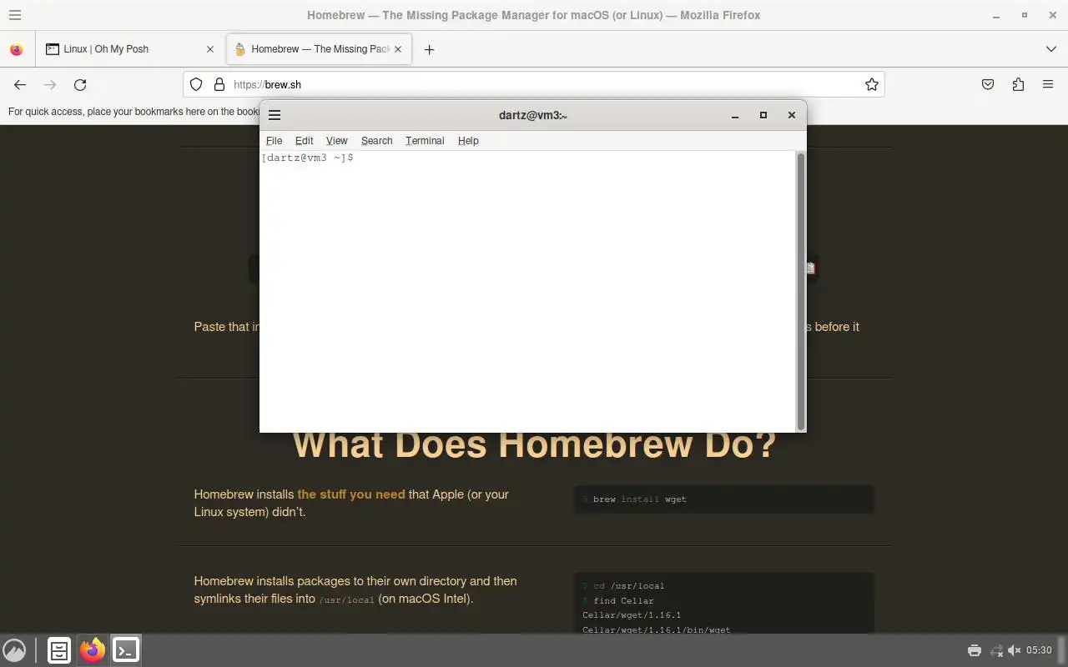Open the network tray icon

pos(995,650)
